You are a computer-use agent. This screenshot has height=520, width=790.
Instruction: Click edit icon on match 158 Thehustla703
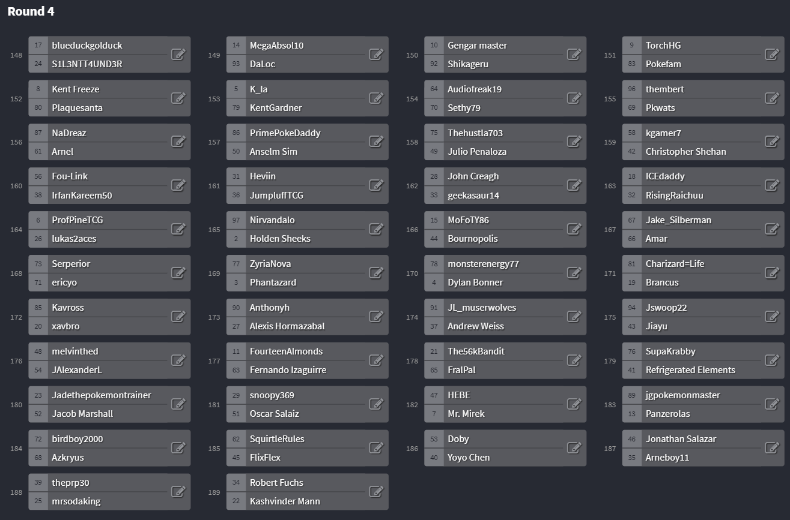(574, 142)
